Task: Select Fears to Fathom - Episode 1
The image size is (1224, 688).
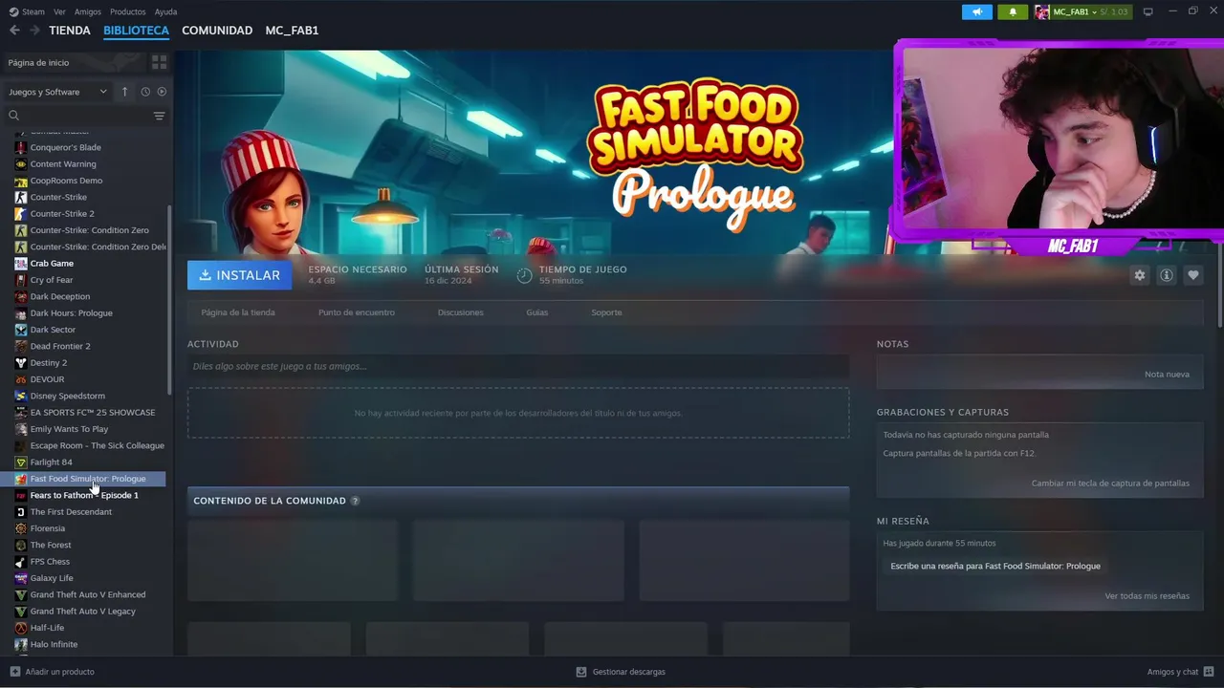Action: 84,495
